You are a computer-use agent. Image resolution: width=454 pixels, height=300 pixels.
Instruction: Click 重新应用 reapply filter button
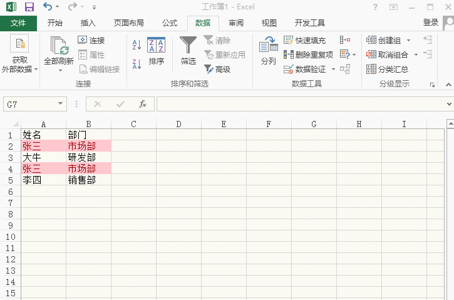[225, 54]
